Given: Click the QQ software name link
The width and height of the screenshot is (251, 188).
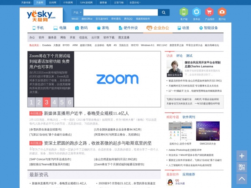Looking at the screenshot, I should (177, 180).
